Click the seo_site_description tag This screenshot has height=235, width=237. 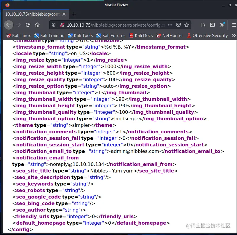pyautogui.click(x=62, y=178)
